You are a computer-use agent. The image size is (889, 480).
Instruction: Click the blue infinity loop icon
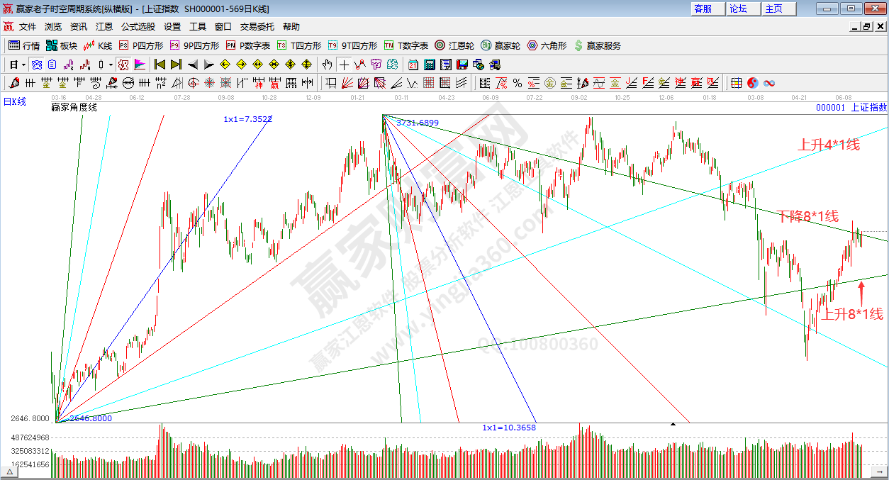coord(768,83)
